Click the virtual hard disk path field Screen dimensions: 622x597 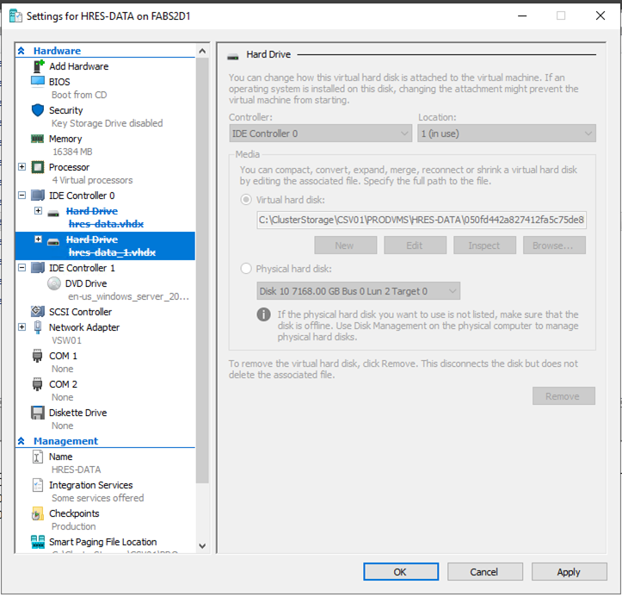point(422,221)
